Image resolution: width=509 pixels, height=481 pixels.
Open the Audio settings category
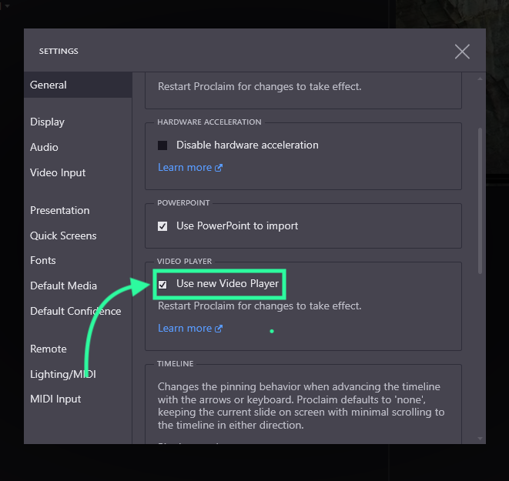click(44, 147)
